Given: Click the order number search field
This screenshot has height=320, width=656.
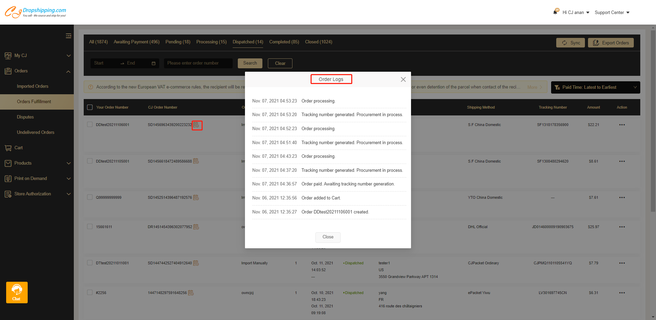Looking at the screenshot, I should (x=198, y=63).
